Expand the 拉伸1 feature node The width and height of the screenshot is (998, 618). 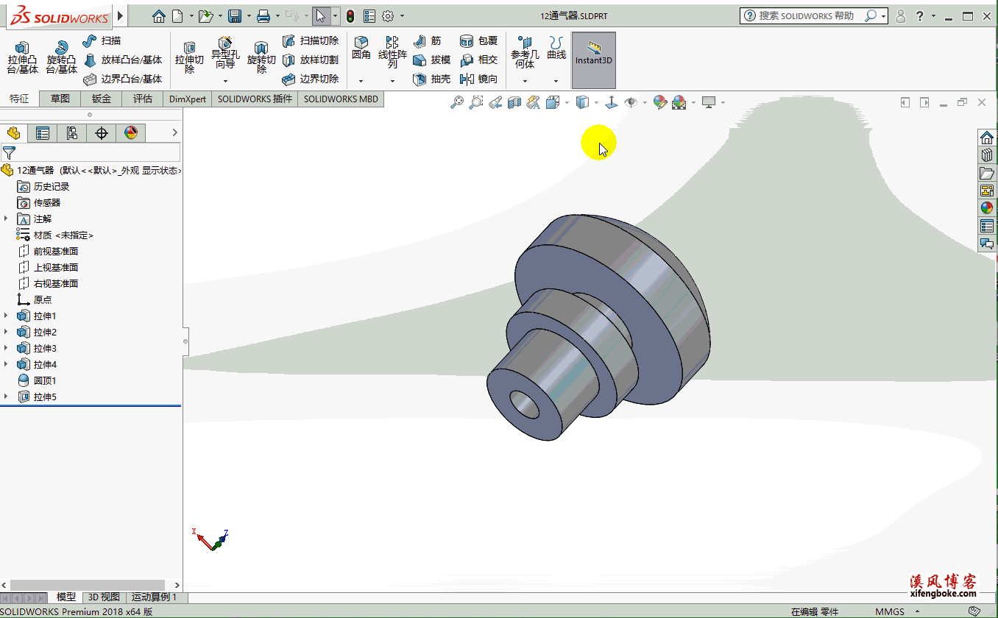6,316
